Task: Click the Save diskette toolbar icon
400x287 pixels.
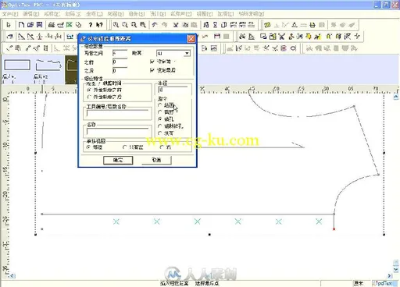Action: 39,25
